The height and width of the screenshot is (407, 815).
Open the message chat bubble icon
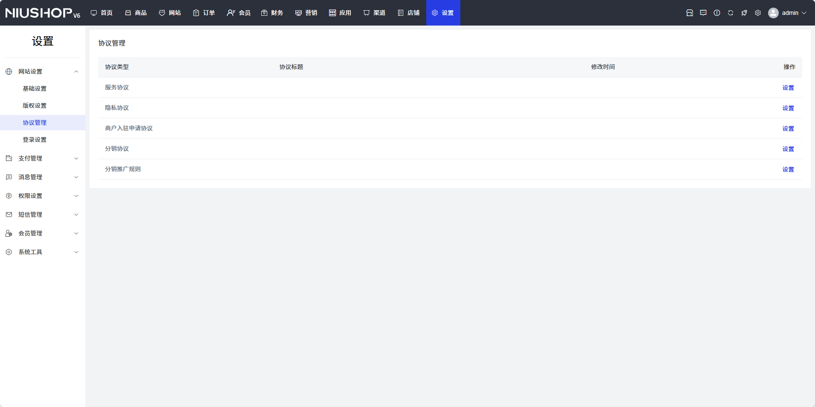pos(703,13)
